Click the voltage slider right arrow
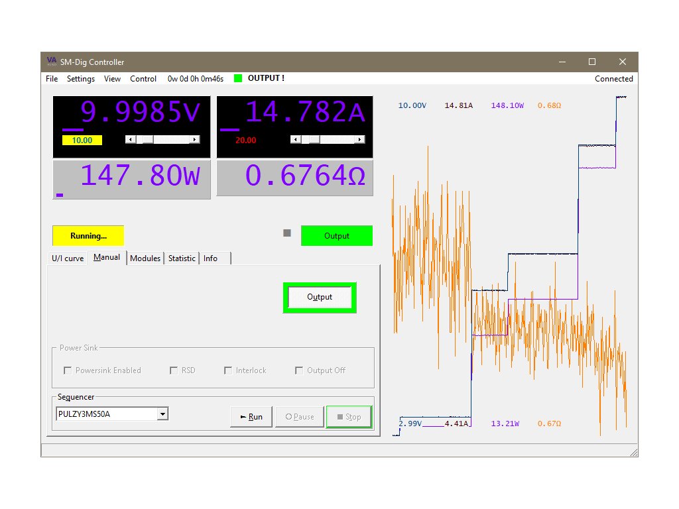Screen dimensions: 679x509 [x=194, y=139]
